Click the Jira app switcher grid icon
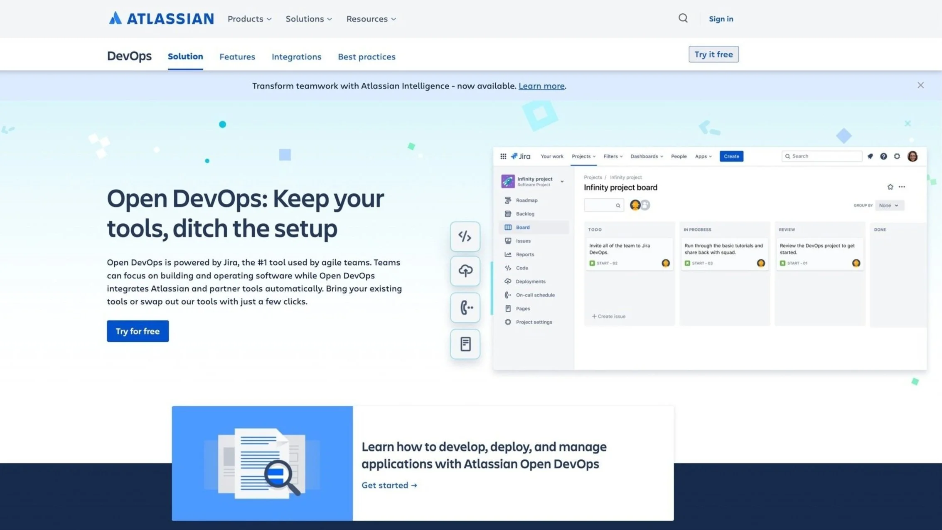This screenshot has height=530, width=942. tap(503, 156)
